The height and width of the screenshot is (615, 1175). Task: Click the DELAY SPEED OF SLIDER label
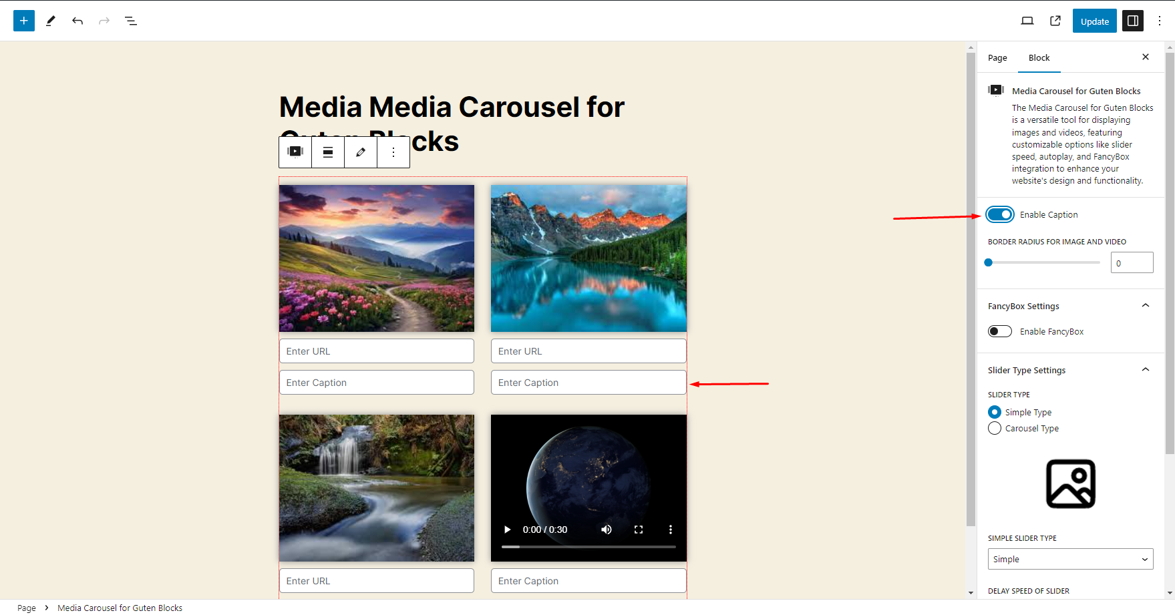click(x=1029, y=591)
